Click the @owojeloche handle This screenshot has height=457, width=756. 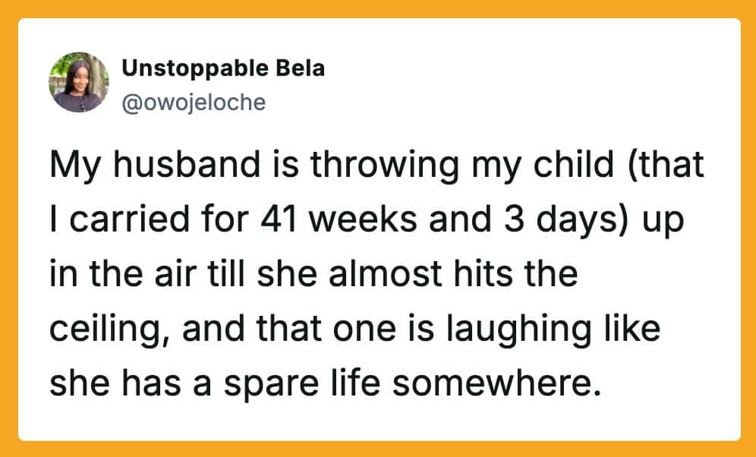coord(194,102)
